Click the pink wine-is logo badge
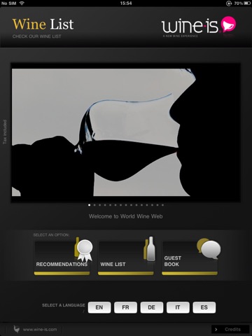The height and width of the screenshot is (336, 252). [228, 24]
